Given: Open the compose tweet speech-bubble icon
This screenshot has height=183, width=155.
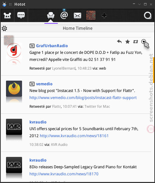Looking at the screenshot, I should coord(21,15).
